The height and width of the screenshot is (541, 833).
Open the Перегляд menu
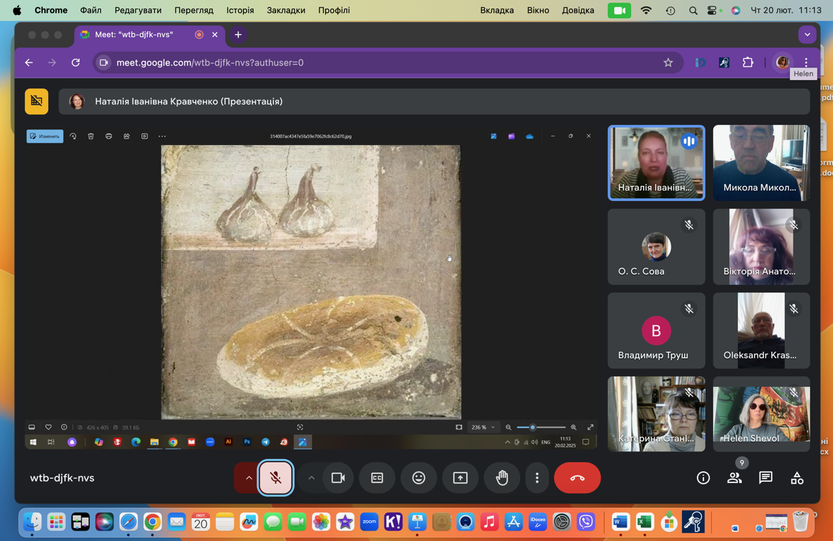194,10
